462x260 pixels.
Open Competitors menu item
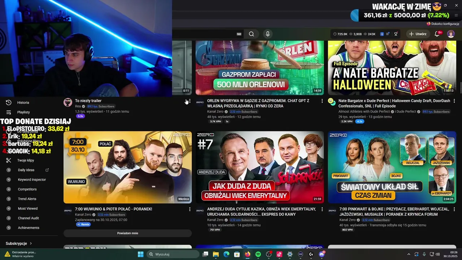pos(27,189)
